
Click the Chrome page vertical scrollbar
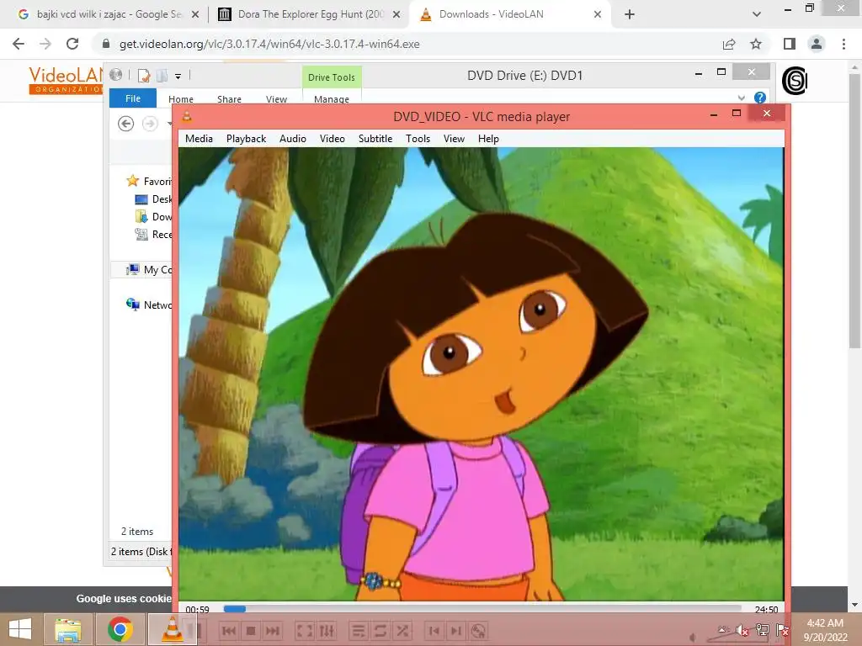[854, 211]
